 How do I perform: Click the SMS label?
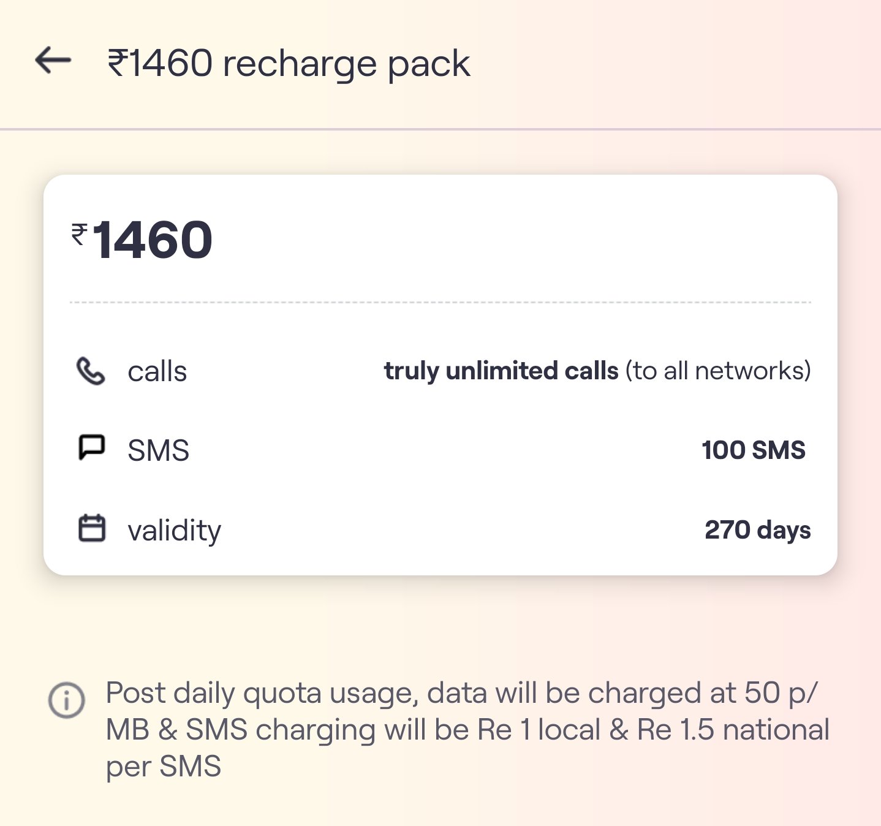coord(158,451)
